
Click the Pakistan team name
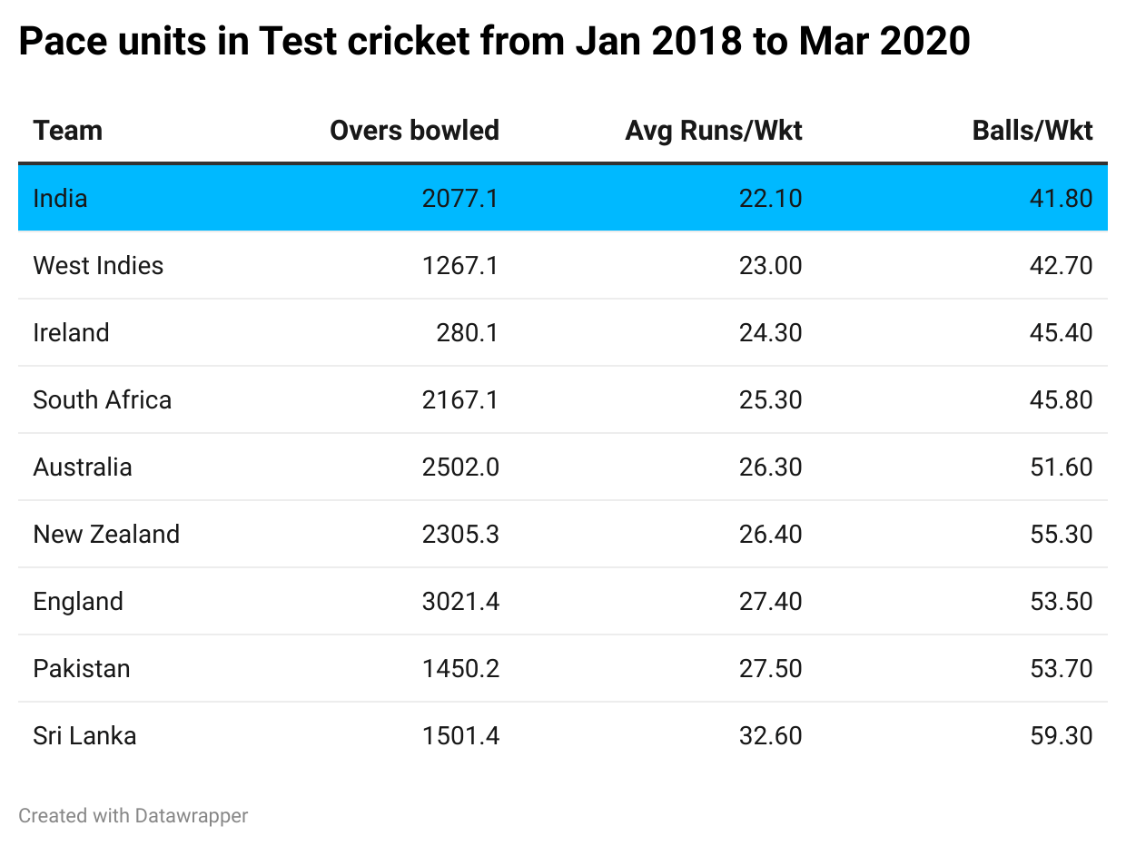click(82, 668)
